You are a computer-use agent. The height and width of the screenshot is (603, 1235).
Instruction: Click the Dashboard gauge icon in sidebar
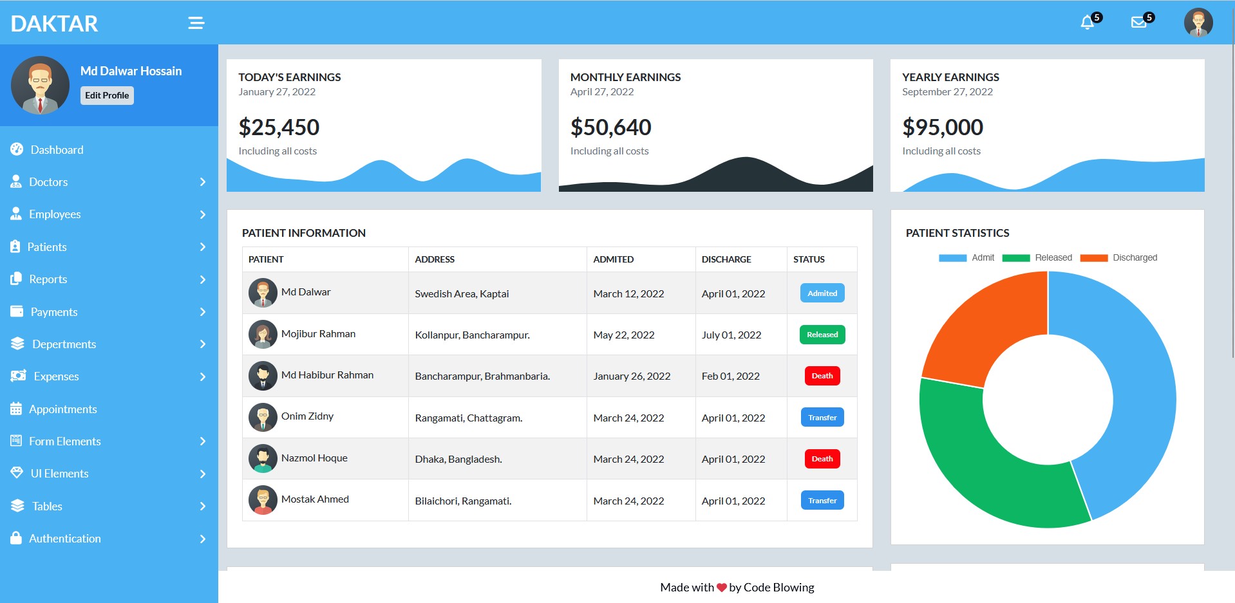(17, 149)
